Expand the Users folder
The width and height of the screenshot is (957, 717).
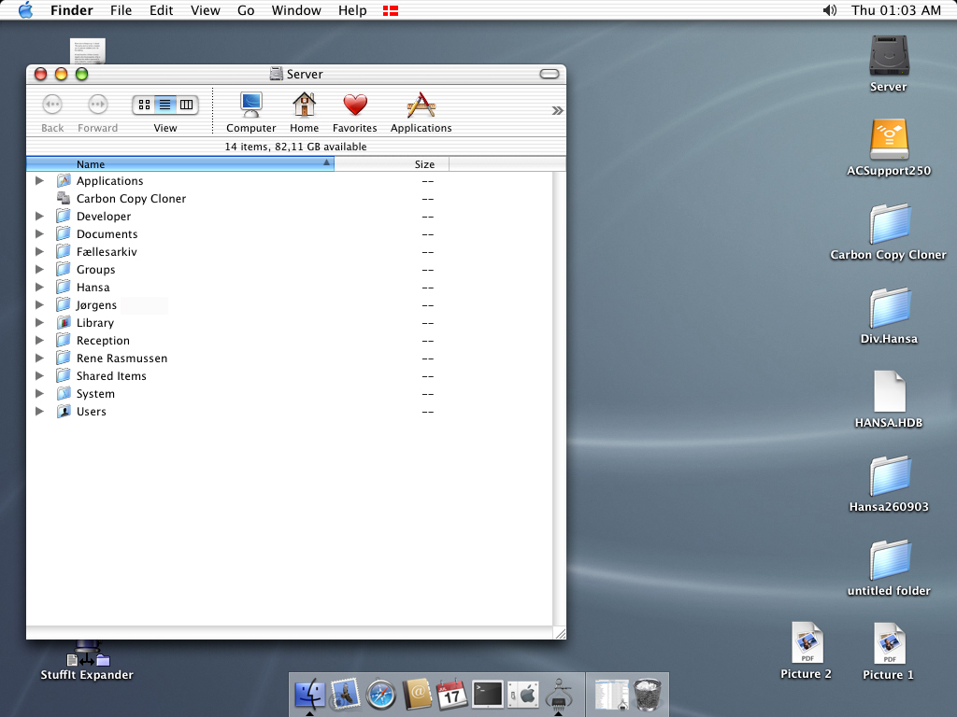click(x=39, y=411)
